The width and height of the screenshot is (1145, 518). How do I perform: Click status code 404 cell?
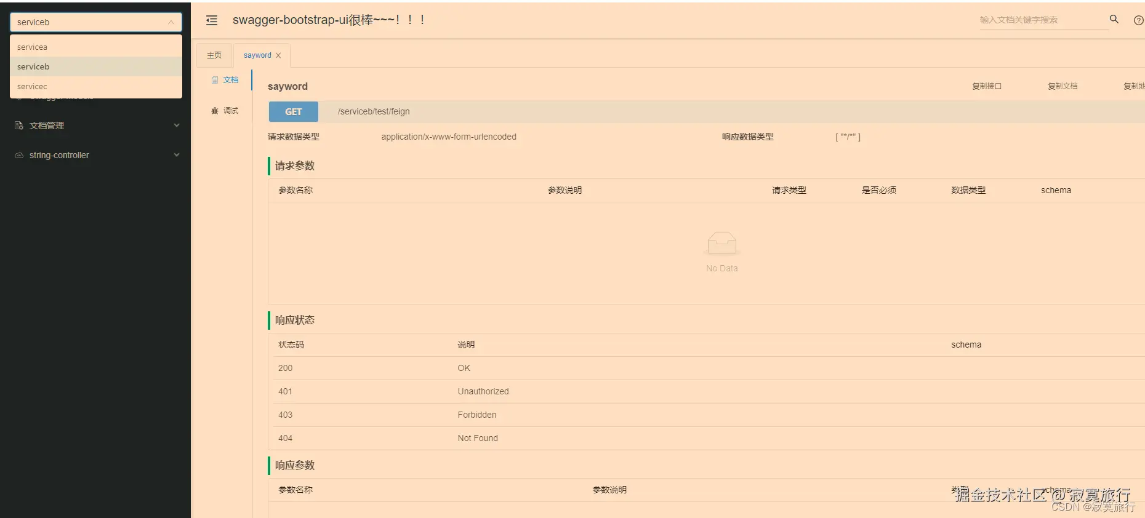point(286,438)
